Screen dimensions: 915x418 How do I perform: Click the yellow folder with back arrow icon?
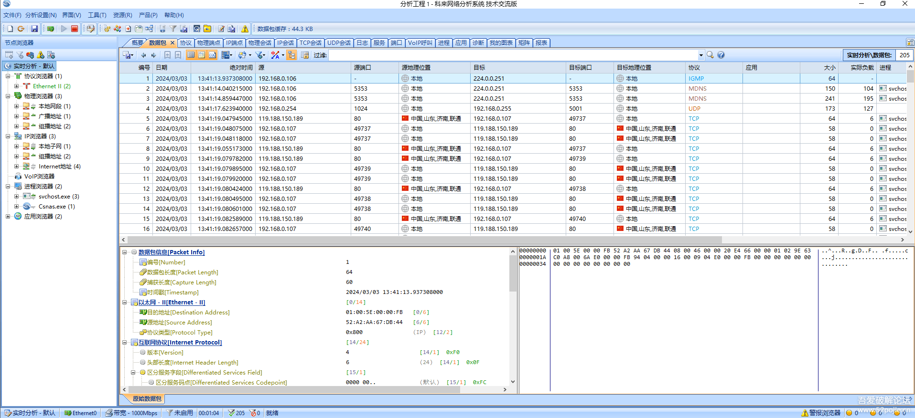tap(207, 29)
